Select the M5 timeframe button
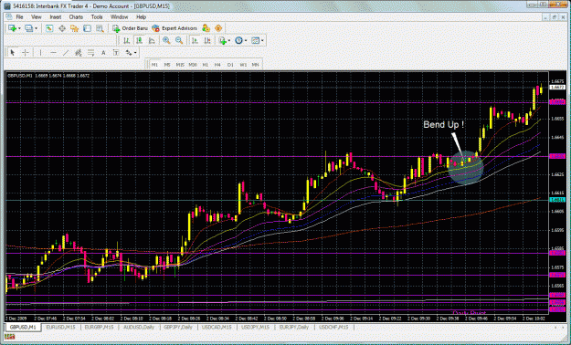Screen dimensions: 571x345 (x=167, y=65)
